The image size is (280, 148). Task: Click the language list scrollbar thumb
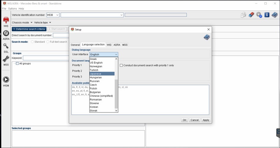coord(116,94)
